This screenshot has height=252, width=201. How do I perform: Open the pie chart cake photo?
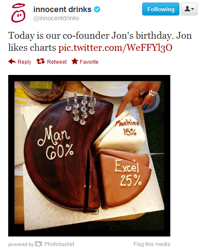pos(89,156)
